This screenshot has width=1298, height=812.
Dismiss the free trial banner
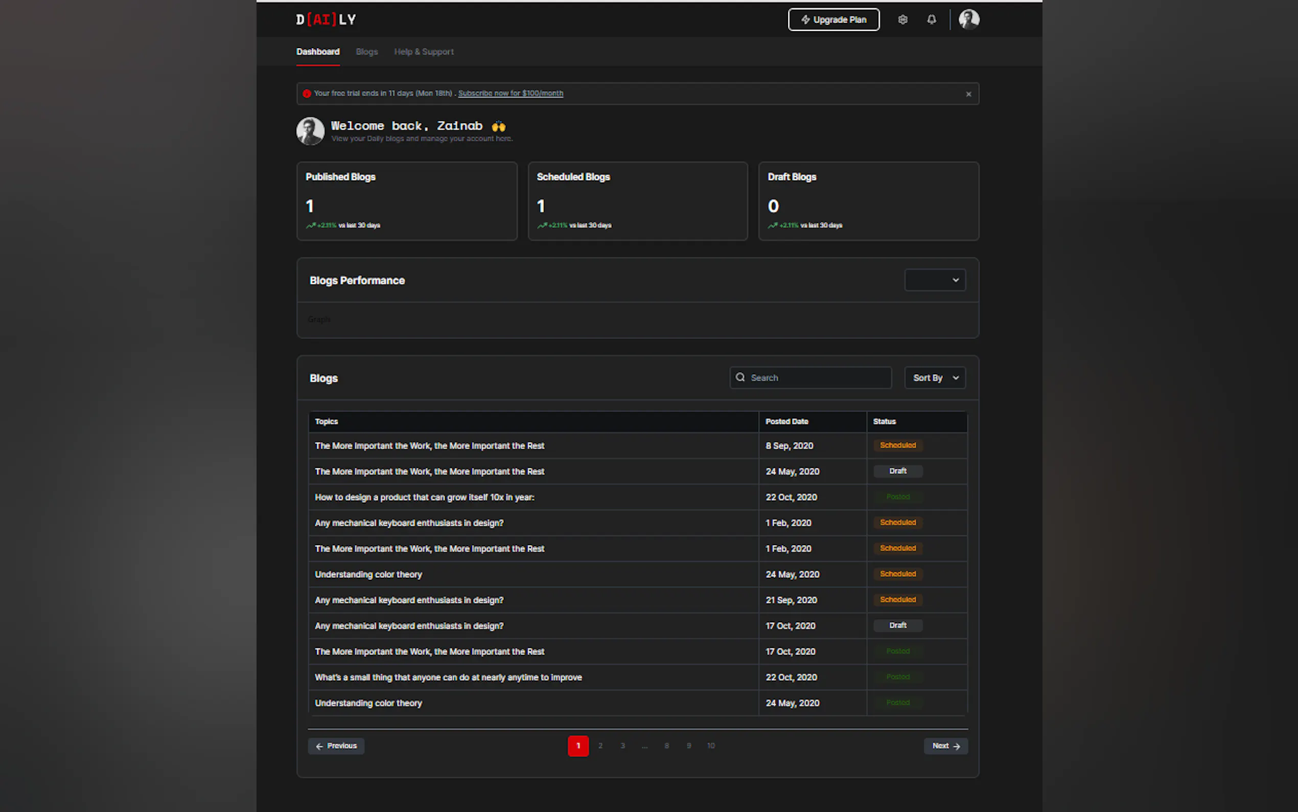(x=968, y=94)
